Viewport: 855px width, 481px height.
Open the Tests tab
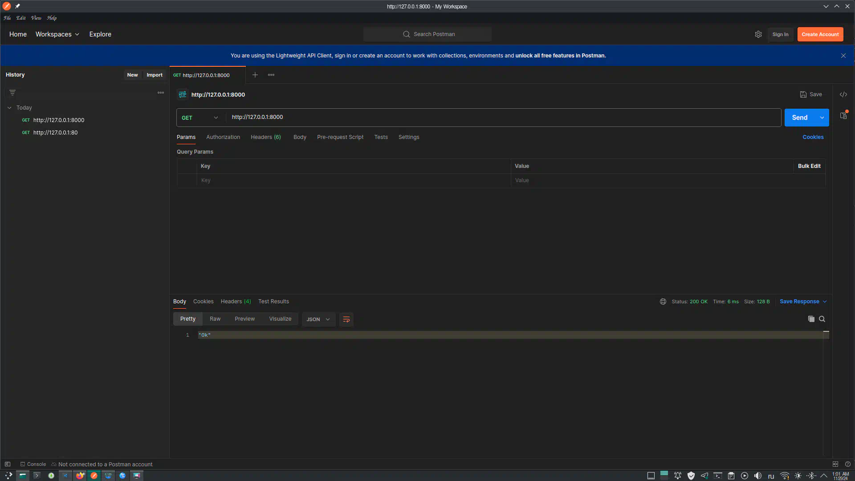(381, 137)
